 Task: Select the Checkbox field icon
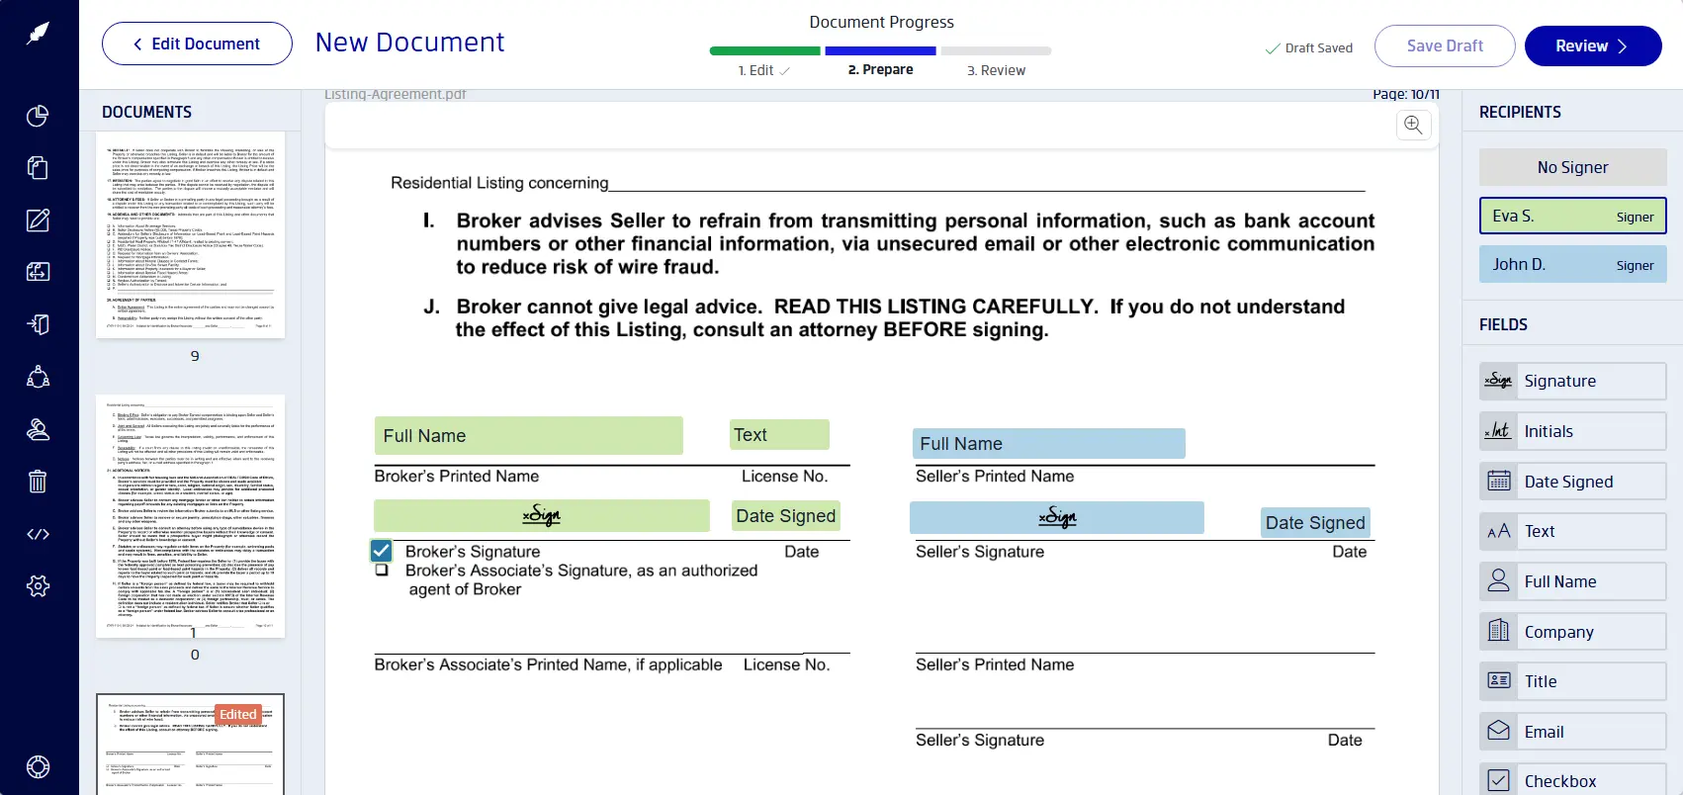pyautogui.click(x=1498, y=781)
